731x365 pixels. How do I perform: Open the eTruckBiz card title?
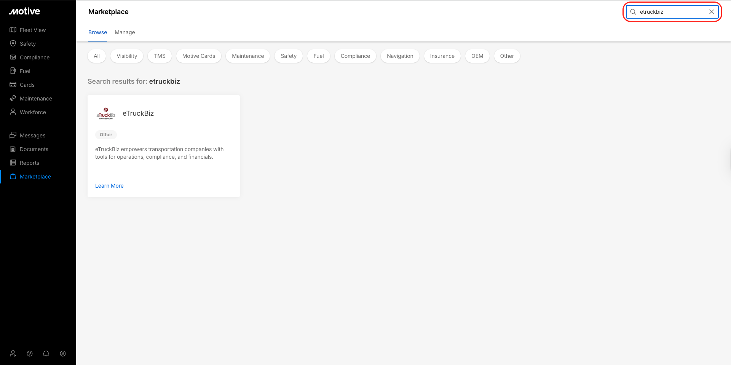138,113
